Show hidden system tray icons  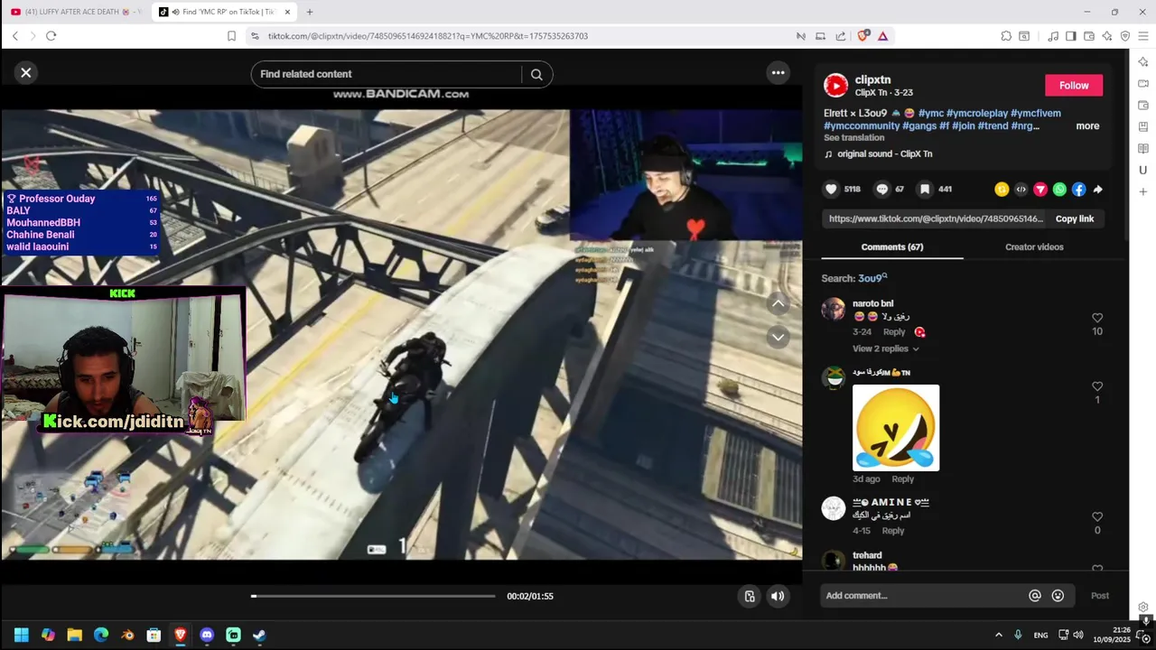tap(998, 636)
